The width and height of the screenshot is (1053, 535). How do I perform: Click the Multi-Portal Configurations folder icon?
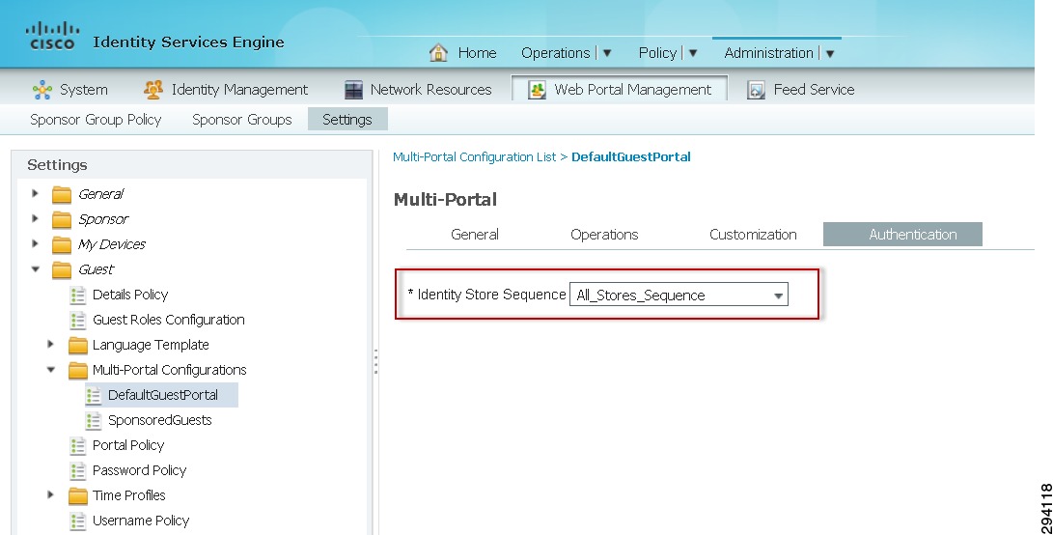78,370
